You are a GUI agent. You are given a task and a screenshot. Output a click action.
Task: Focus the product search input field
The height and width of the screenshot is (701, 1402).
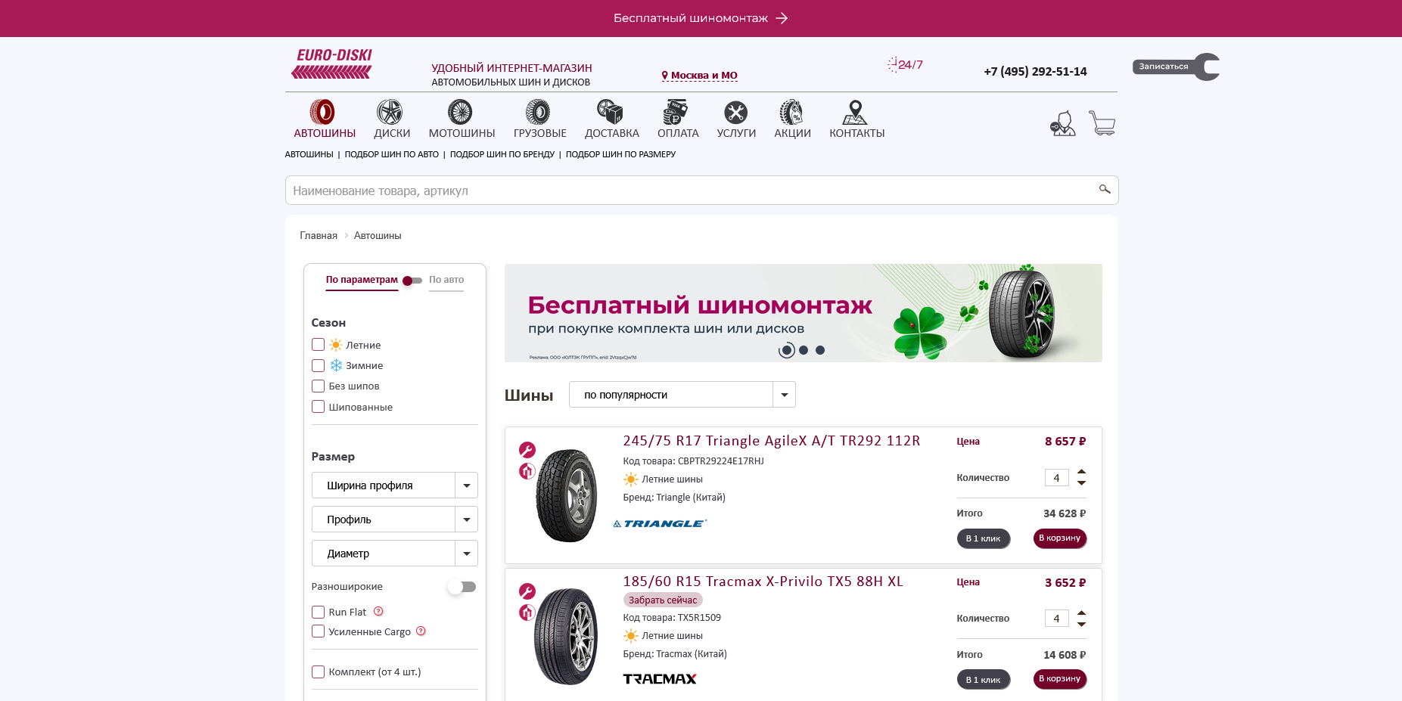coord(701,191)
